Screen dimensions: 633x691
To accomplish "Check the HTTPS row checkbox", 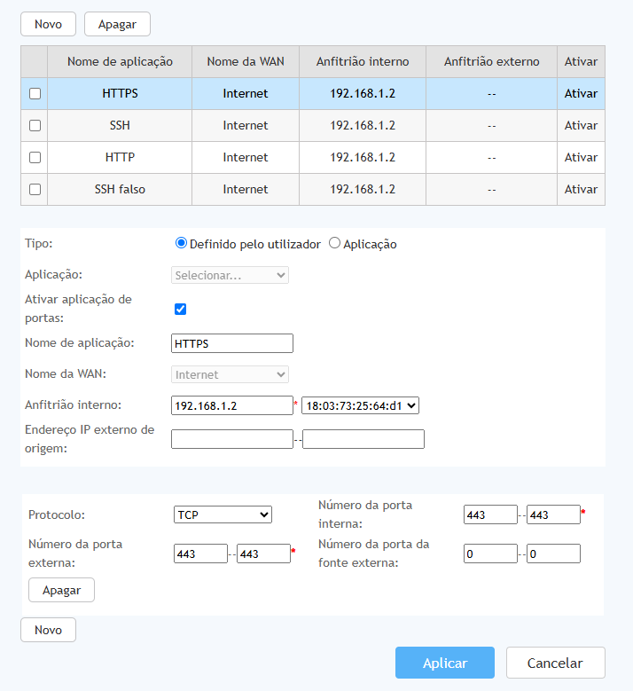I will click(x=35, y=94).
